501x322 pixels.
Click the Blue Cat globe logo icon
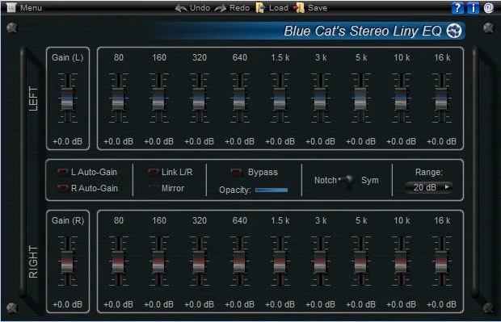tap(454, 31)
